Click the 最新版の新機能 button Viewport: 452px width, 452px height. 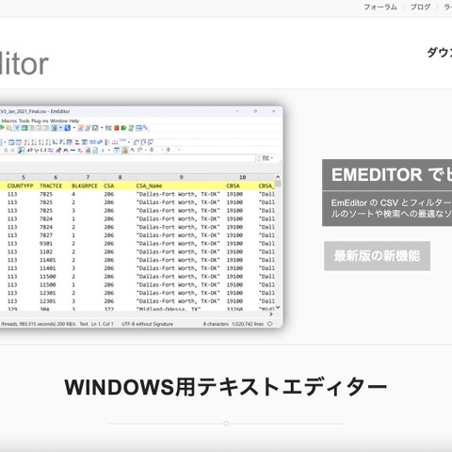point(377,256)
